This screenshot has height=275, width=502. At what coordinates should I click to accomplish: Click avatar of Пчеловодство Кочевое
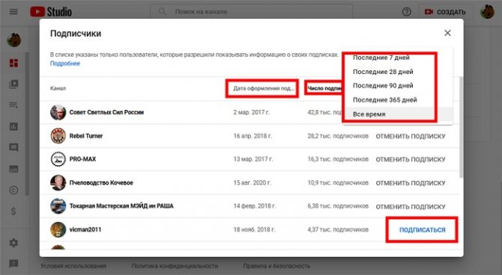point(58,182)
